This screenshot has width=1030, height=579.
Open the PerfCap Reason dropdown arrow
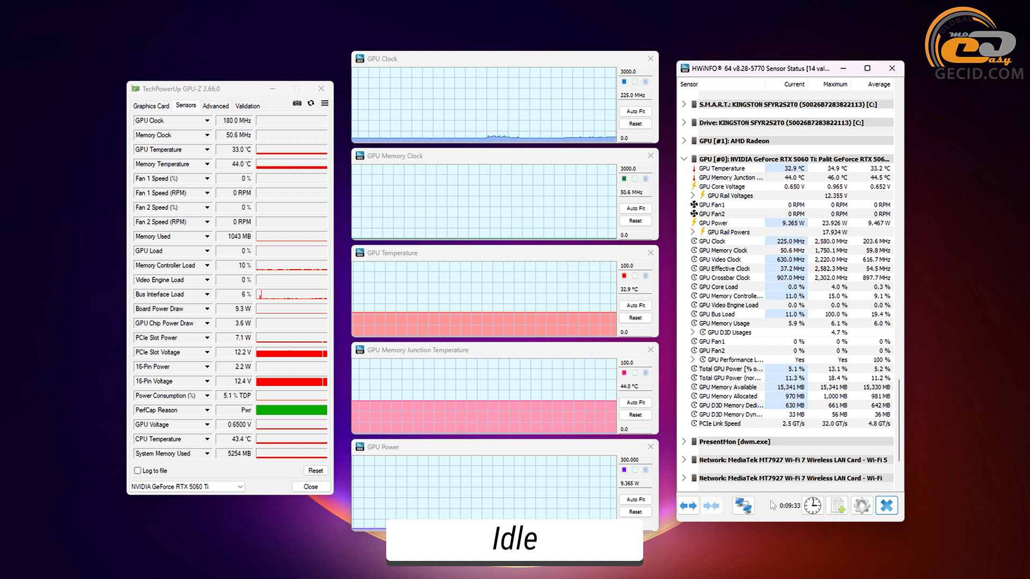(207, 410)
